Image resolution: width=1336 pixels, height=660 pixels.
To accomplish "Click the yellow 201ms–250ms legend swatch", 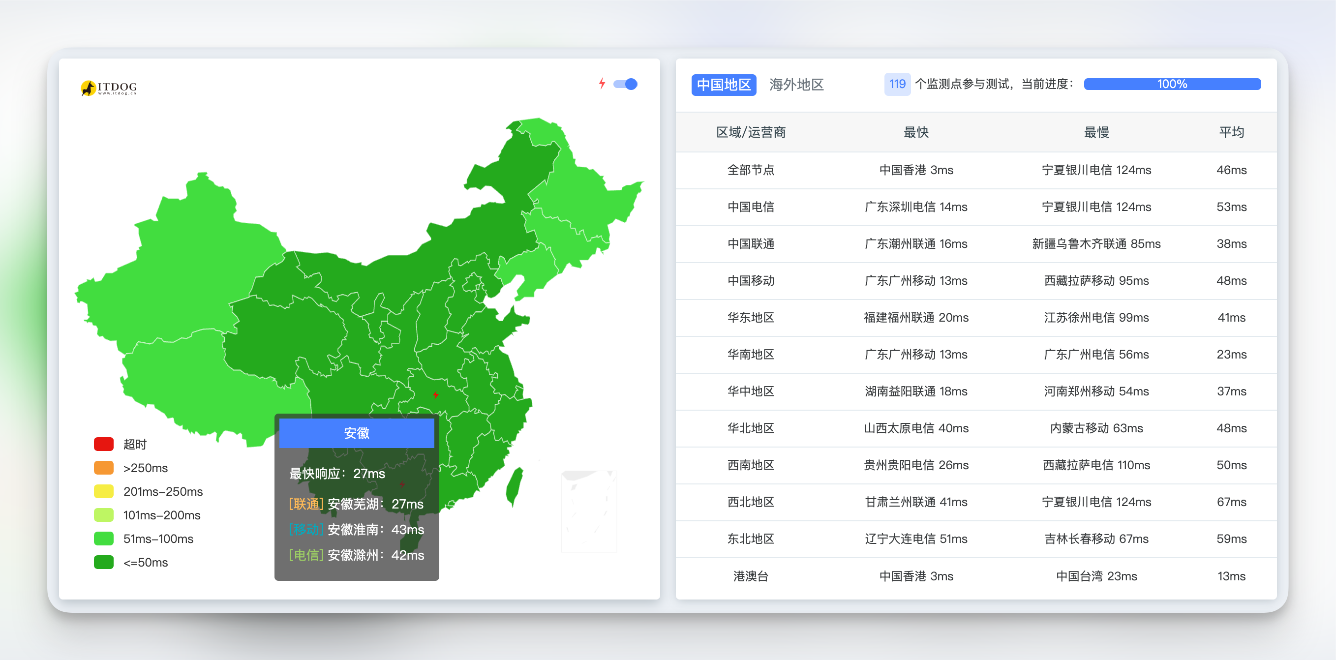I will (104, 491).
